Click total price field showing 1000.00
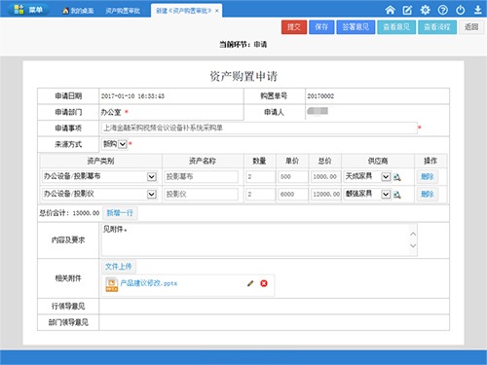Image resolution: width=487 pixels, height=365 pixels. point(325,176)
